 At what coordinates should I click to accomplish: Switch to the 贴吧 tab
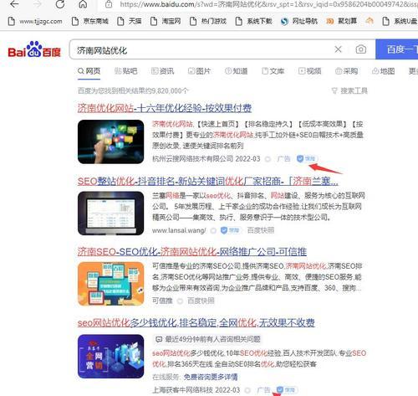click(x=125, y=71)
